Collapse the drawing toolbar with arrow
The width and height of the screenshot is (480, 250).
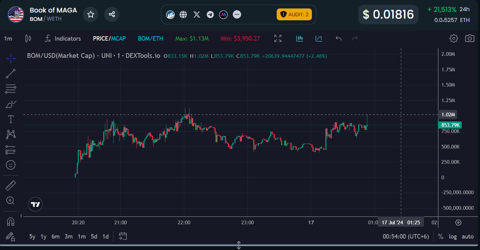tap(21, 216)
